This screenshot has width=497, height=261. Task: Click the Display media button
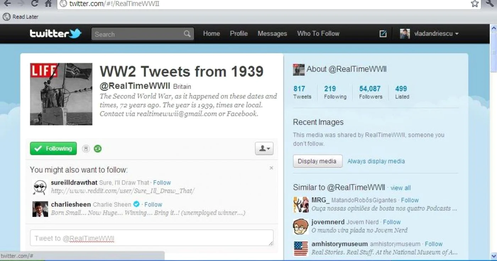point(317,161)
